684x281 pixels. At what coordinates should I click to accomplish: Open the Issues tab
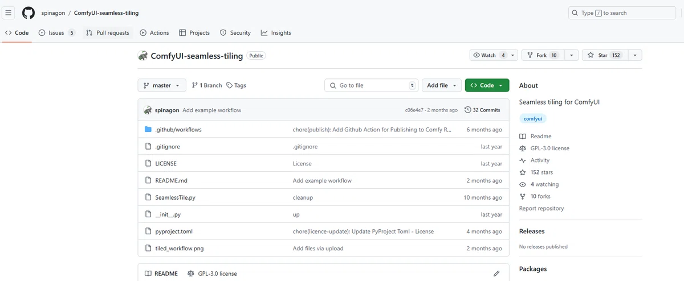[56, 32]
